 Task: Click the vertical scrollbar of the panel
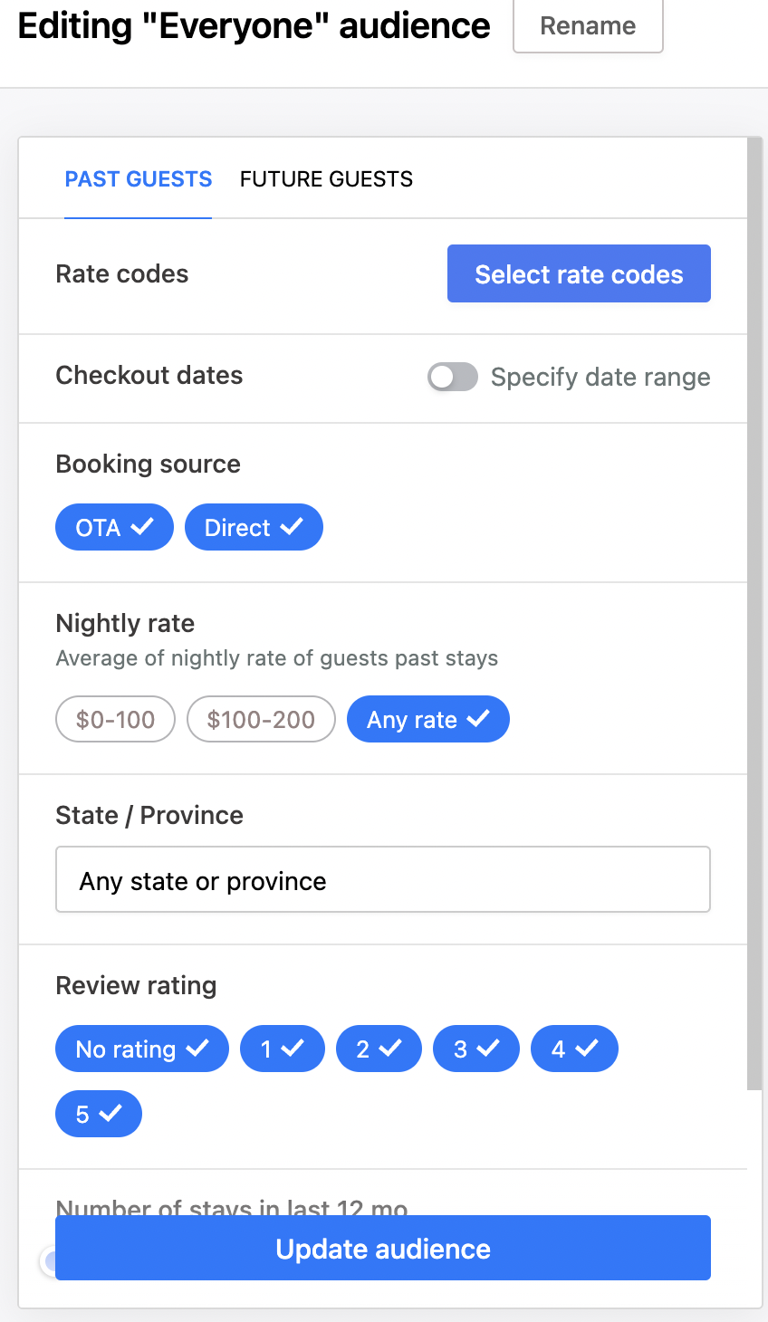pos(754,616)
